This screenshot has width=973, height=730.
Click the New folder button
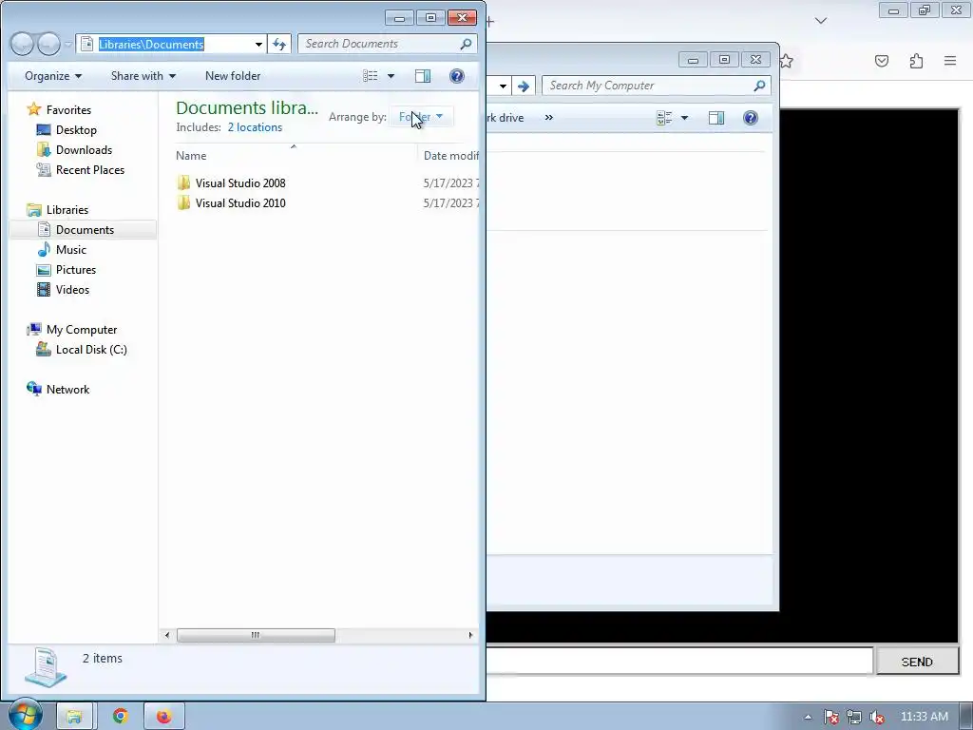[233, 76]
